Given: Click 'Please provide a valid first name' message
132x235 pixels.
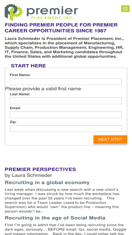Looking at the screenshot, I should point(43,89).
